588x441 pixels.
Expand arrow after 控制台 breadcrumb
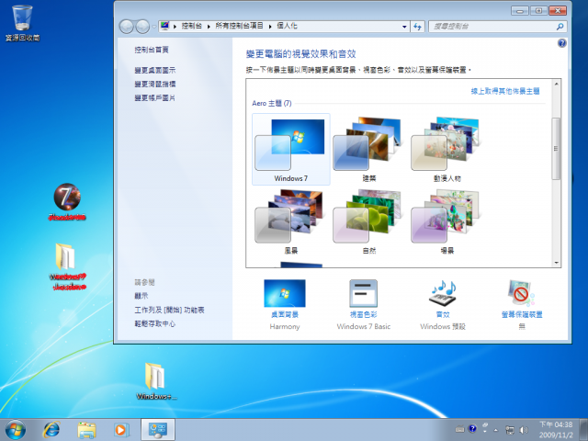pyautogui.click(x=209, y=27)
